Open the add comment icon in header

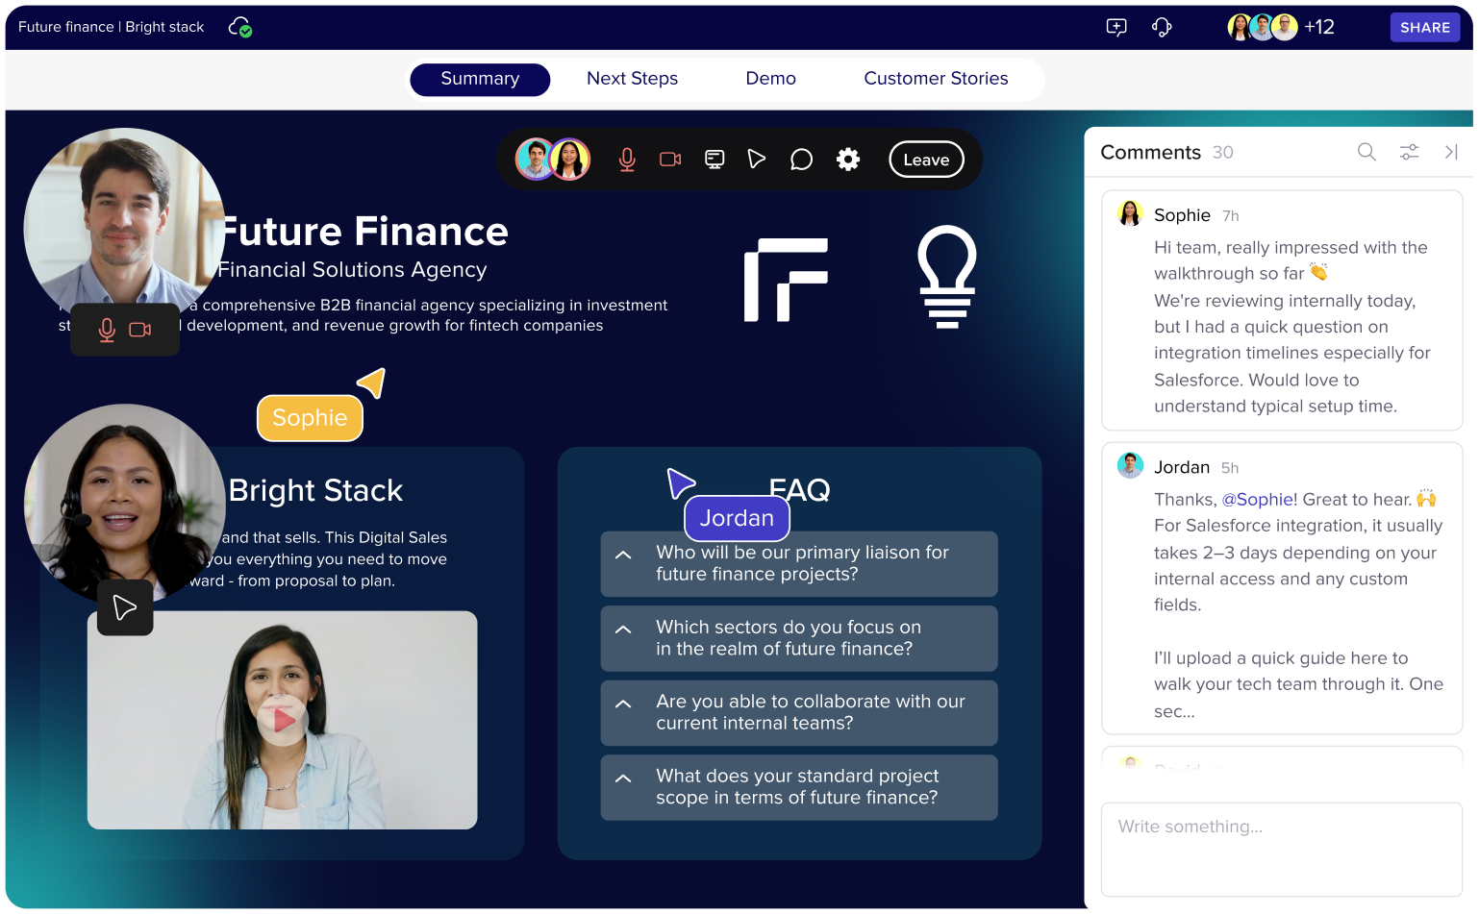tap(1116, 27)
